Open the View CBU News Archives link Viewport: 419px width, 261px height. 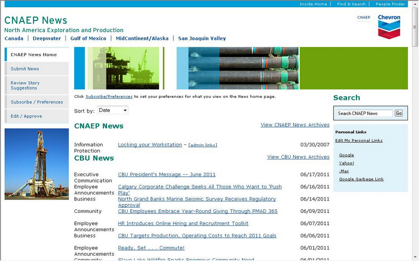pyautogui.click(x=298, y=157)
